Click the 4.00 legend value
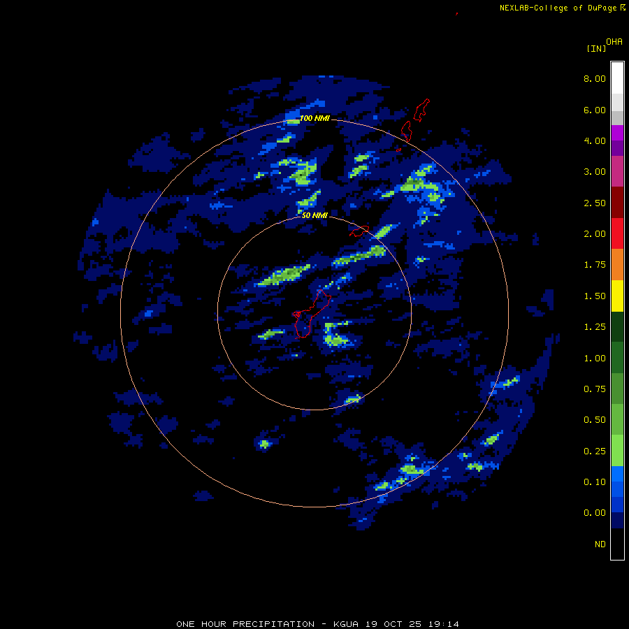Viewport: 629px width, 629px height. [595, 140]
